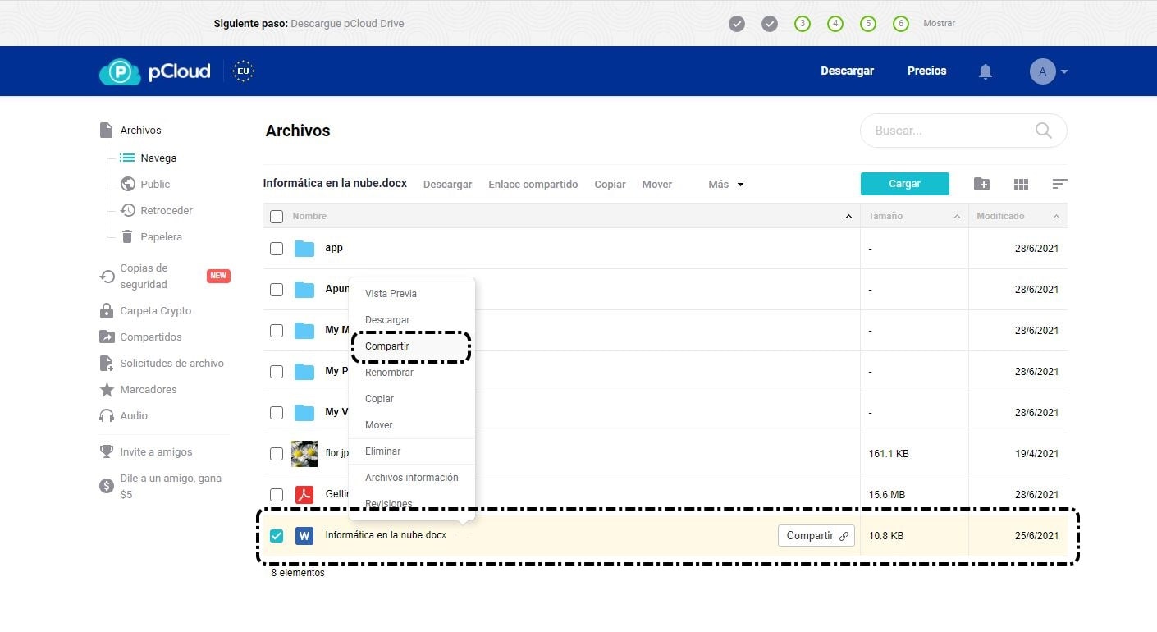Click into the Buscar search field

(963, 131)
